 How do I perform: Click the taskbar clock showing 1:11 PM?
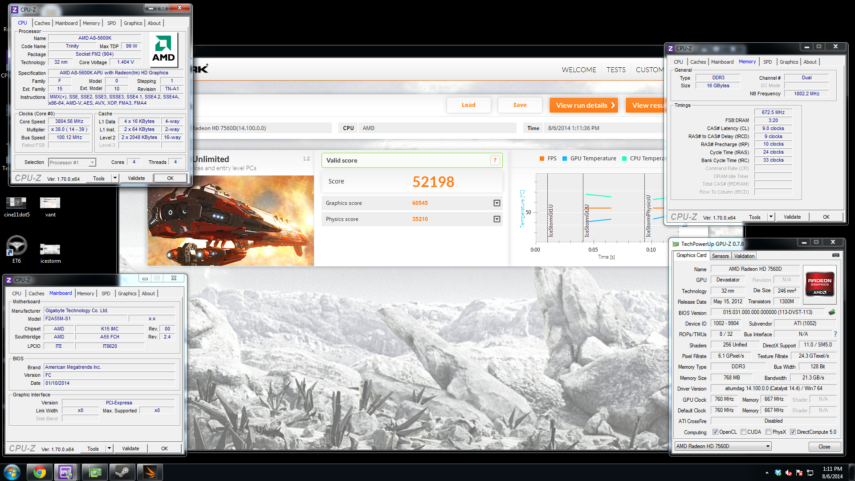[832, 473]
